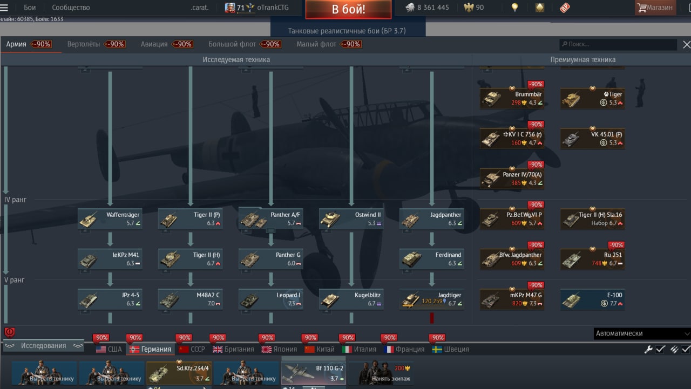The width and height of the screenshot is (691, 389).
Task: Open the battle mode selector Танковые реалистичные бои
Action: [x=347, y=31]
